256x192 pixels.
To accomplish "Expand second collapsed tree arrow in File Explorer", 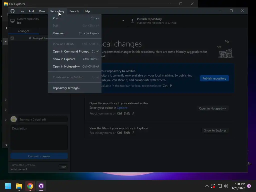I will [x=5, y=109].
